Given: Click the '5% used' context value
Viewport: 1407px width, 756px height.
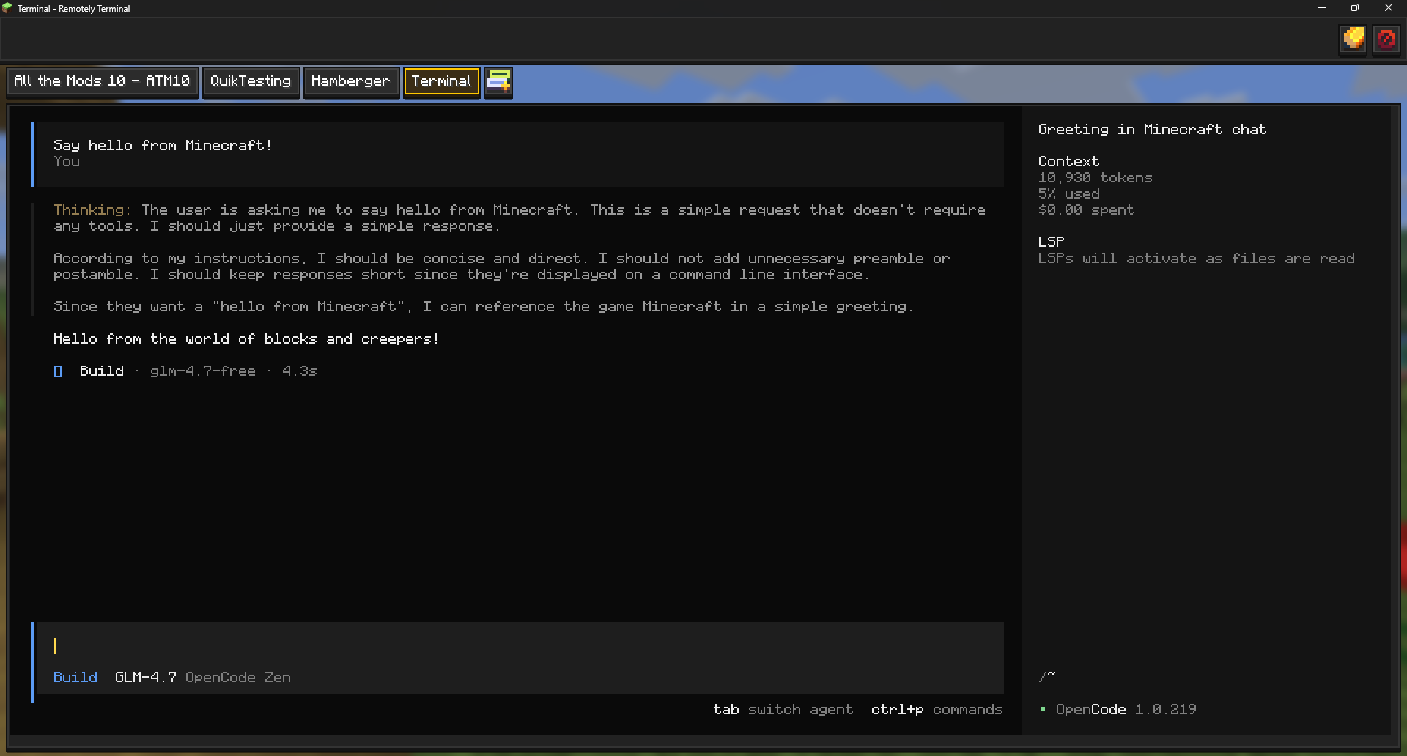Looking at the screenshot, I should [x=1068, y=193].
